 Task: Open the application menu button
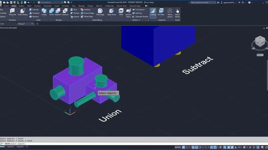(x=1, y=3)
